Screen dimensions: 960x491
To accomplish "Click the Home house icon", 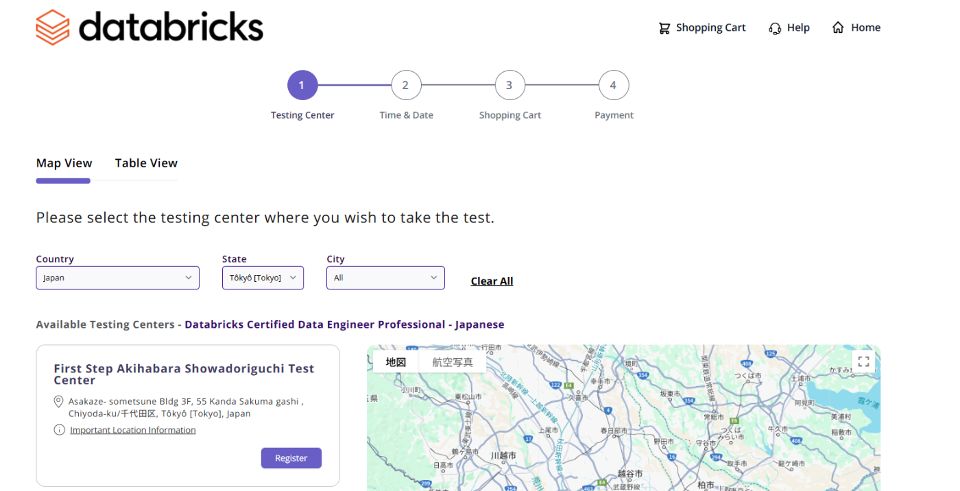I will click(838, 27).
